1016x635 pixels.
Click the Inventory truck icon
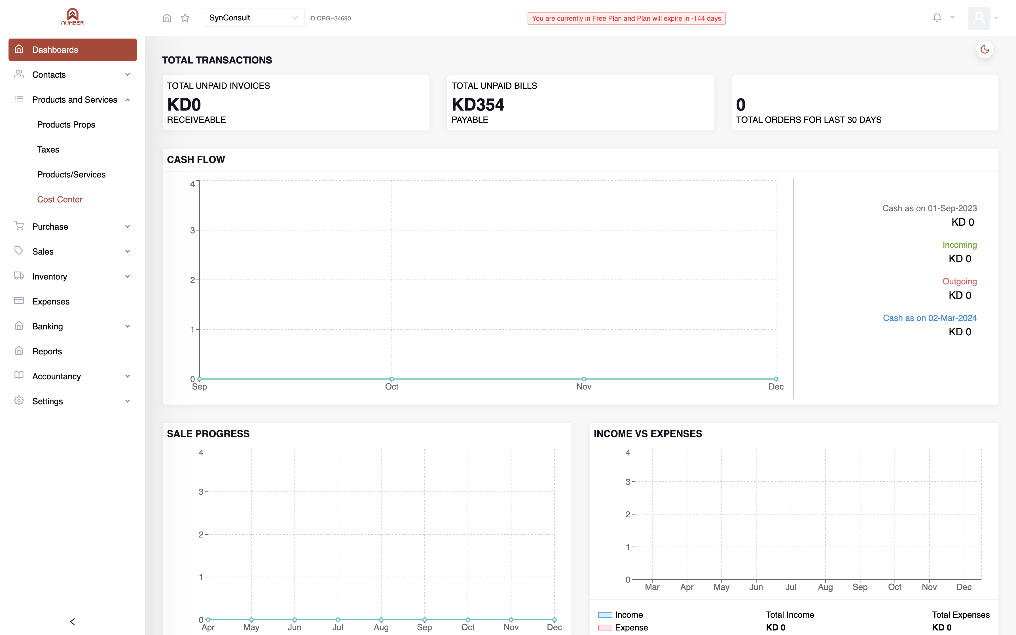coord(19,276)
